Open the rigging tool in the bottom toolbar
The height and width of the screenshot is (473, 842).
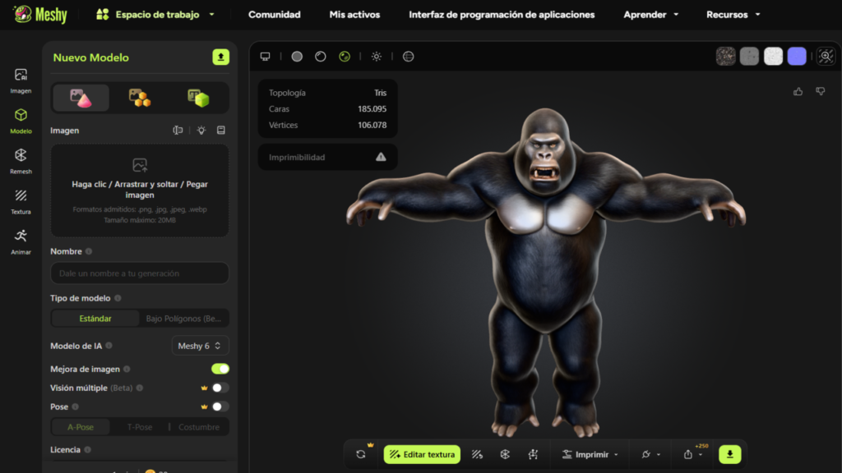pyautogui.click(x=533, y=454)
